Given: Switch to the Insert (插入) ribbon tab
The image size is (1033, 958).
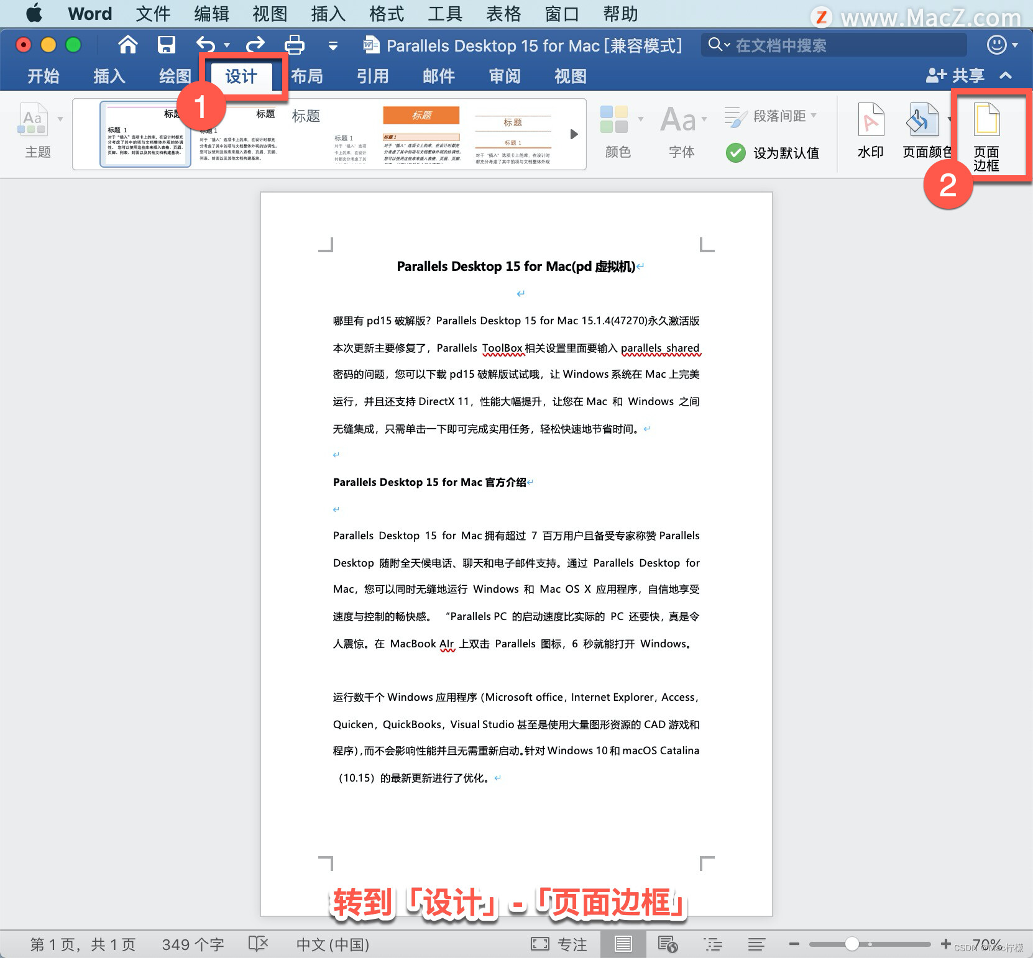Looking at the screenshot, I should pos(109,76).
